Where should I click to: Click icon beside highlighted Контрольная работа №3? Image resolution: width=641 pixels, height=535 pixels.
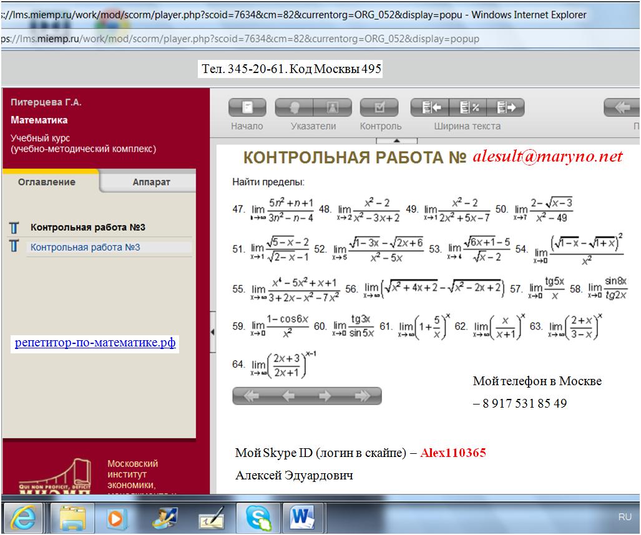pos(14,246)
